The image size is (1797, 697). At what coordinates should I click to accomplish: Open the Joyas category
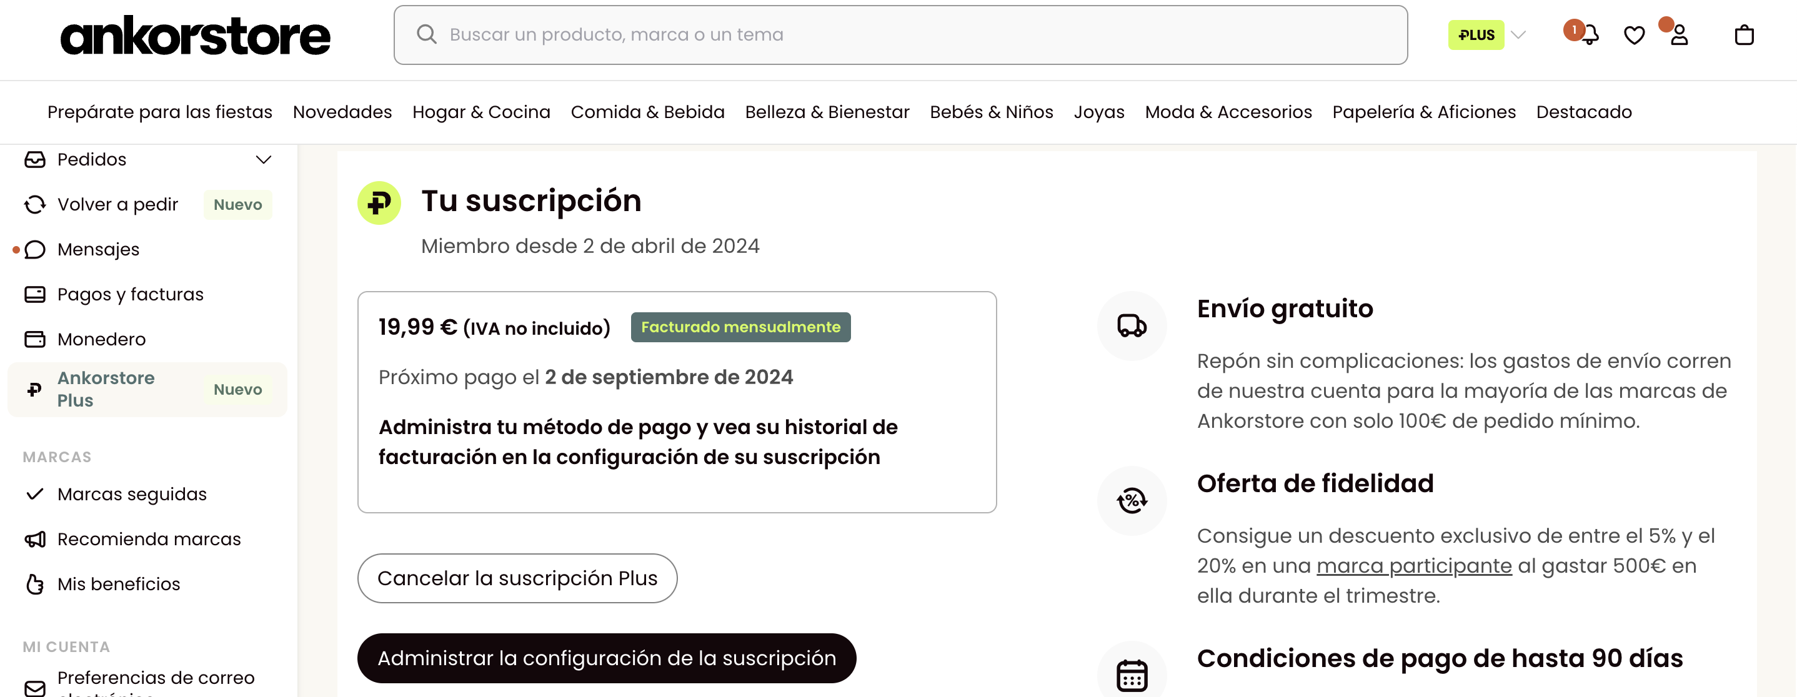tap(1098, 112)
